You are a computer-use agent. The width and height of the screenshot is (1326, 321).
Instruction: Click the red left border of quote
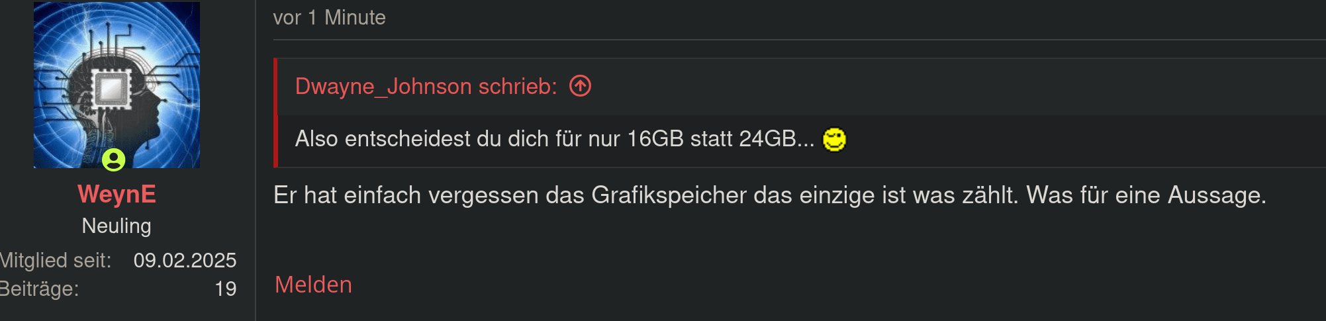275,113
